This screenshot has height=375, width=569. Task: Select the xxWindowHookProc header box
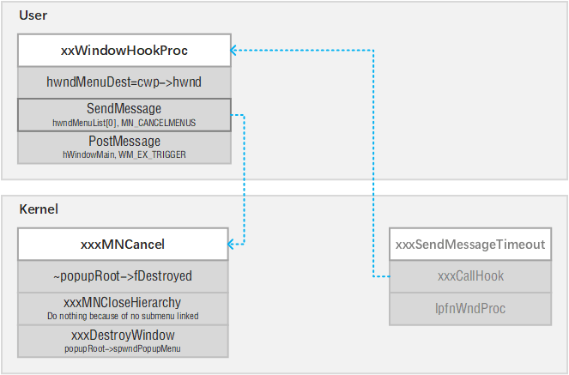pyautogui.click(x=124, y=51)
